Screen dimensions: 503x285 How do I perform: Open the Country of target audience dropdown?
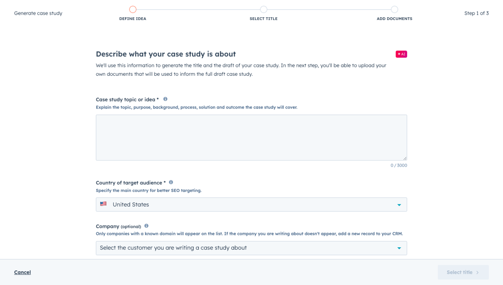tap(251, 204)
